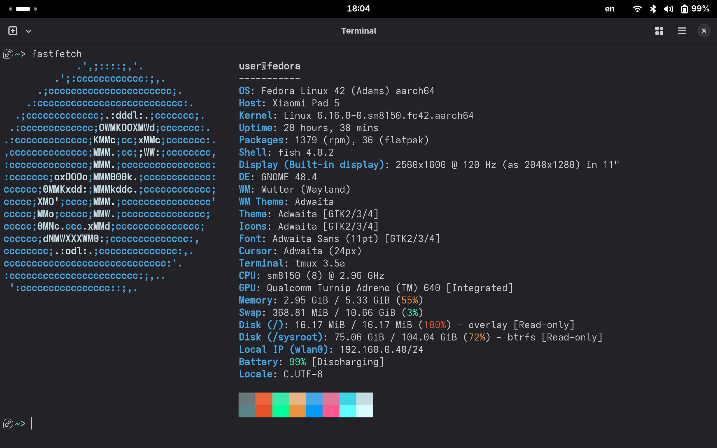This screenshot has width=717, height=448.
Task: Open a new terminal tab
Action: (13, 31)
